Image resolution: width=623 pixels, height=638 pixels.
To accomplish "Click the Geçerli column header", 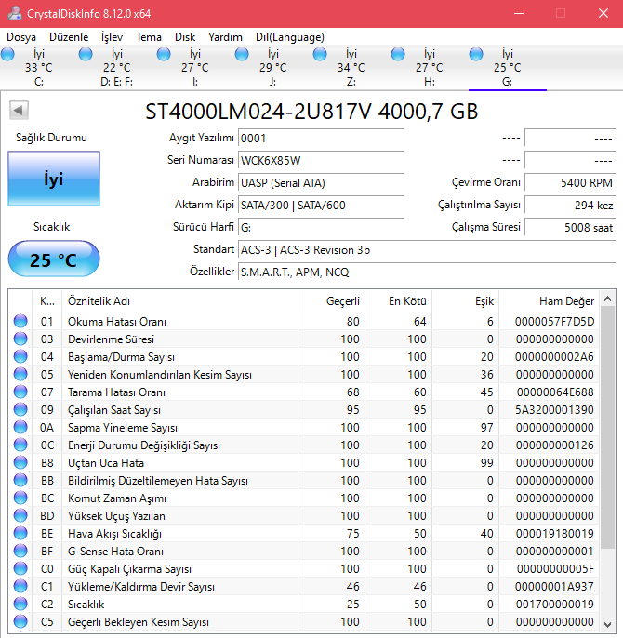I will click(331, 301).
